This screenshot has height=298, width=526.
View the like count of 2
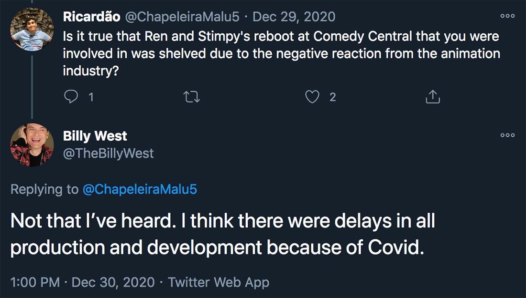tap(332, 97)
